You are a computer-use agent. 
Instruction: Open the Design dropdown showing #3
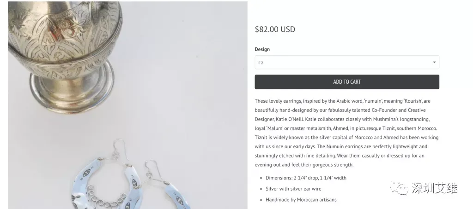pos(346,62)
